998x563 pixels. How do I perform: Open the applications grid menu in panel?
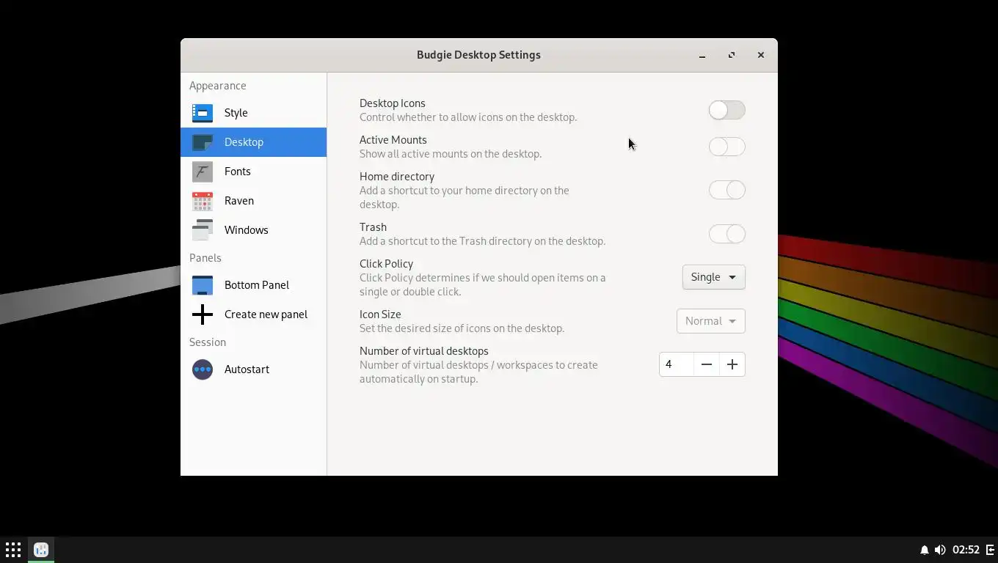point(13,550)
